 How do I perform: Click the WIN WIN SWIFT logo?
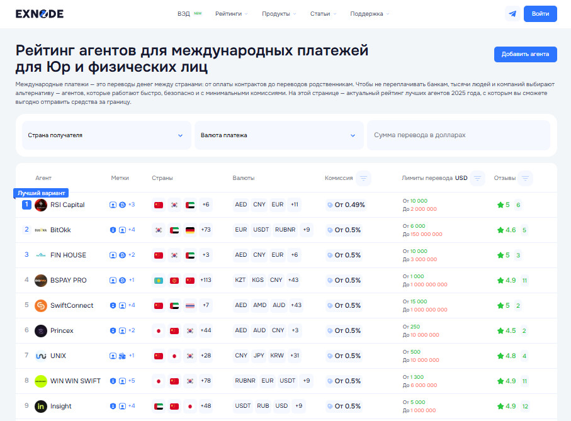click(41, 381)
